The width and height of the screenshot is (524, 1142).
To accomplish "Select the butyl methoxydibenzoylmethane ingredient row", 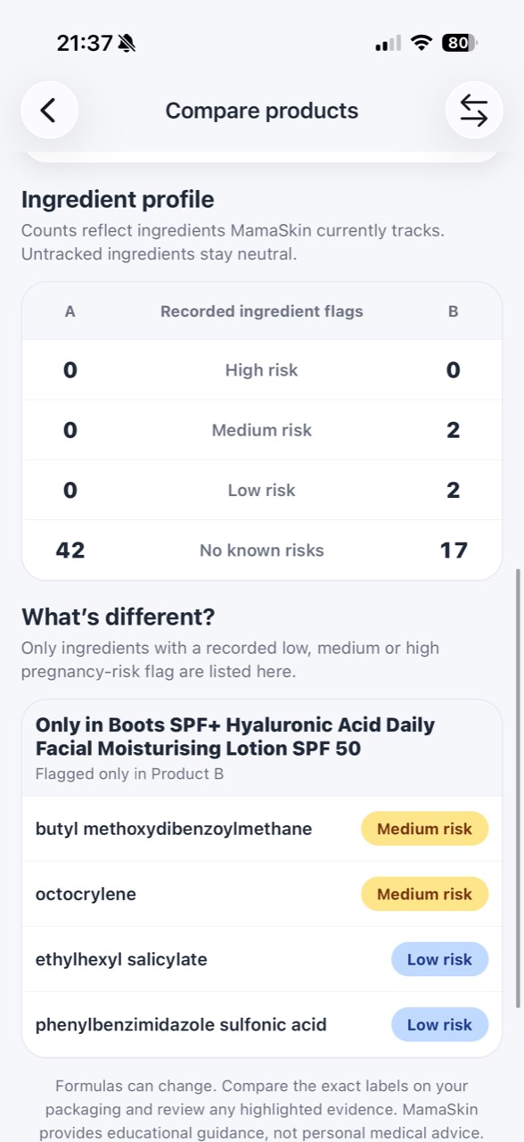I will (x=262, y=829).
